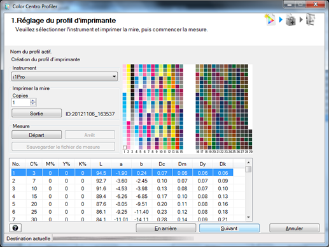329x247 pixels.
Task: Click the table scrollbar up arrow
Action: pos(248,162)
